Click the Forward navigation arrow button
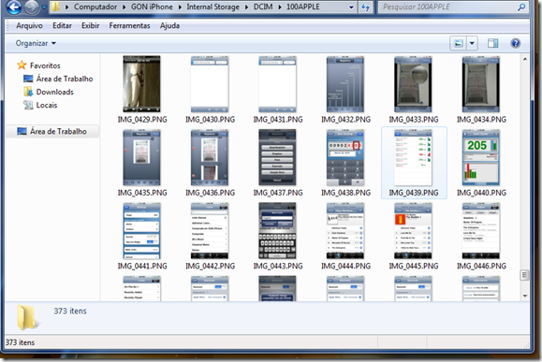The width and height of the screenshot is (542, 362). click(32, 7)
